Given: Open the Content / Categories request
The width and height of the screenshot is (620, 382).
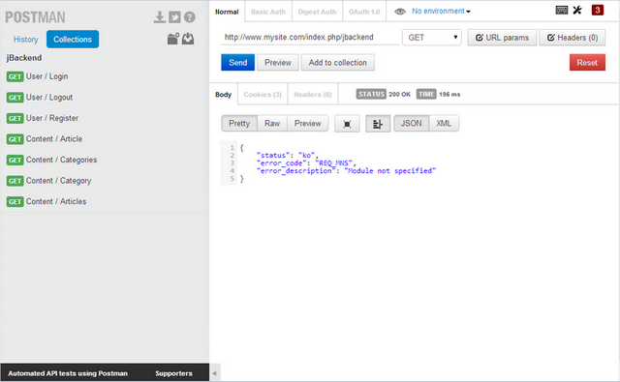Looking at the screenshot, I should (x=61, y=160).
